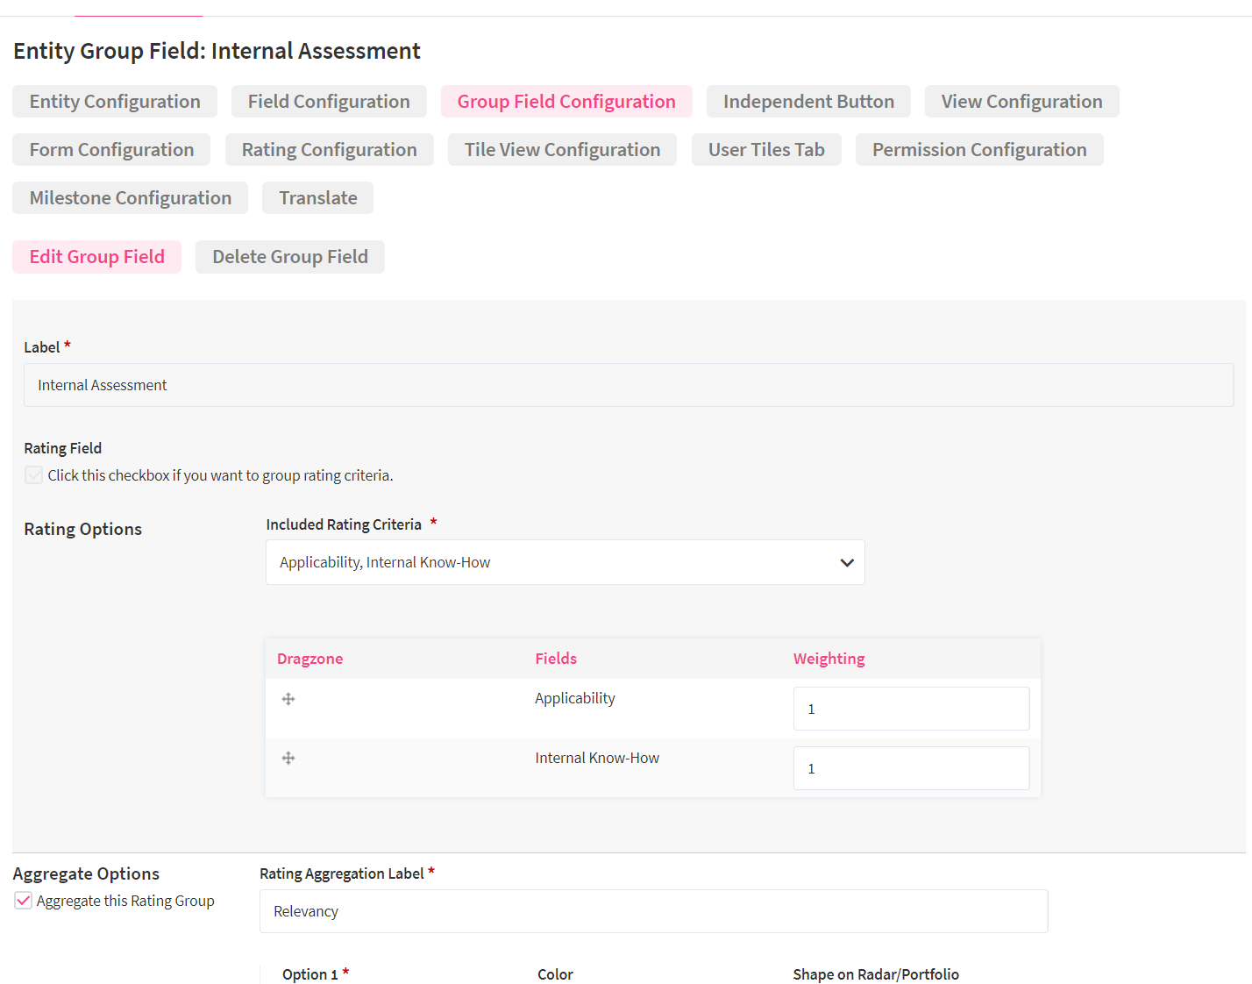Click the dropdown chevron arrow for rating criteria

click(x=846, y=563)
